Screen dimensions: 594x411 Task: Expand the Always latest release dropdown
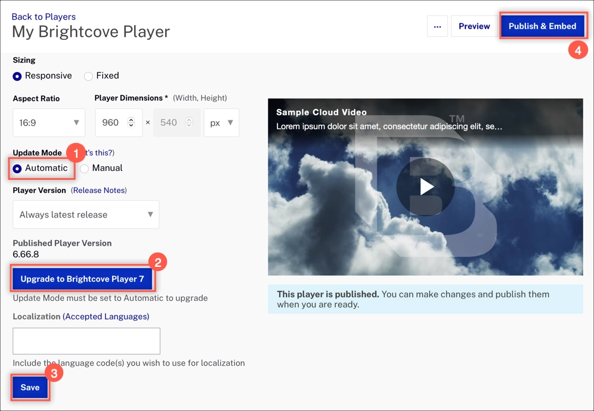pos(86,214)
